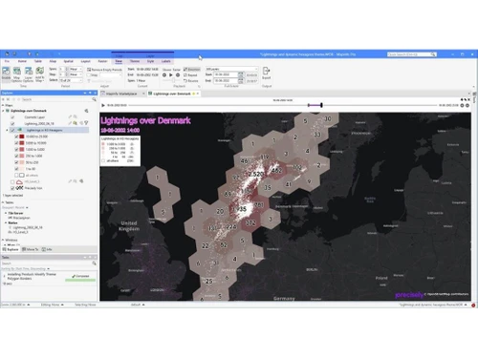
Task: Switch to the Theme ribbon tab
Action: [135, 61]
